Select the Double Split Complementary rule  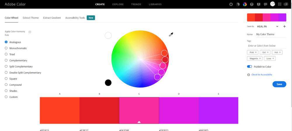point(6,72)
